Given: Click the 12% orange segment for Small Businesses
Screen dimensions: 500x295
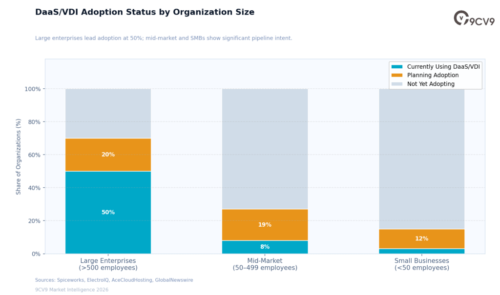Looking at the screenshot, I should [x=421, y=238].
